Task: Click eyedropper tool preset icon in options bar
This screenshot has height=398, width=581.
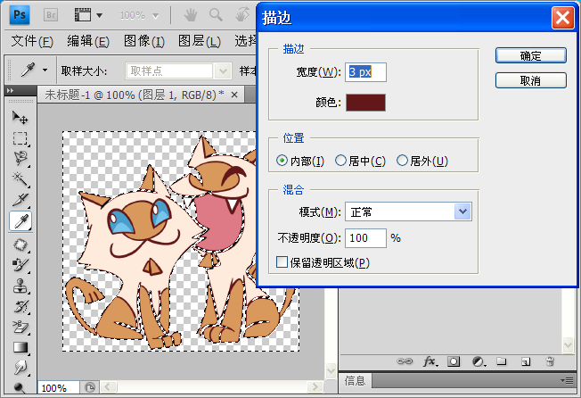Action: tap(29, 70)
